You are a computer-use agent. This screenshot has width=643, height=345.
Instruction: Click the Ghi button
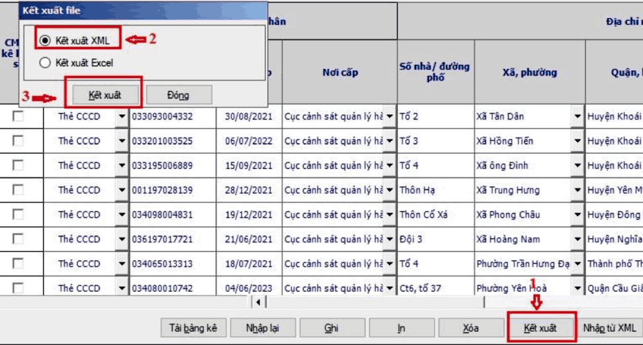(x=332, y=328)
